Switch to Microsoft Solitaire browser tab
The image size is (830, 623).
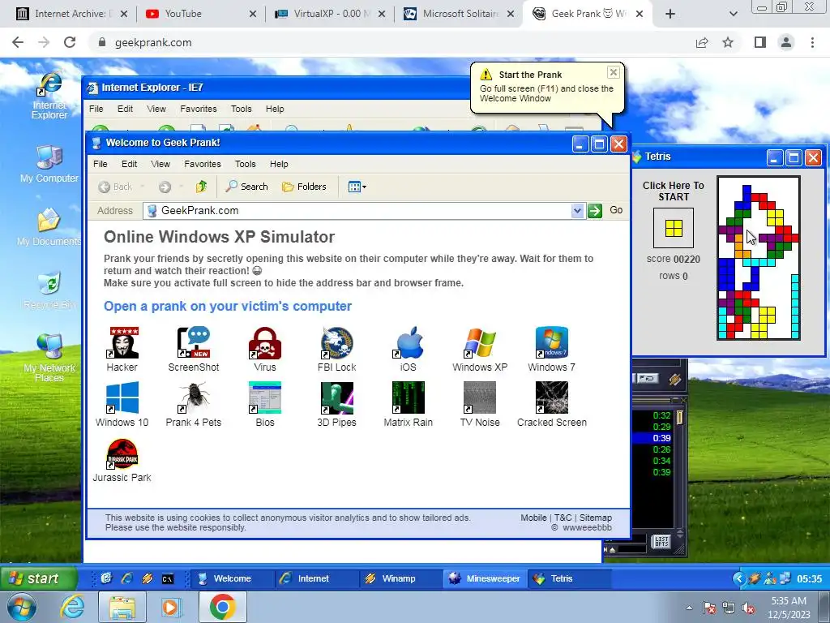tap(460, 14)
